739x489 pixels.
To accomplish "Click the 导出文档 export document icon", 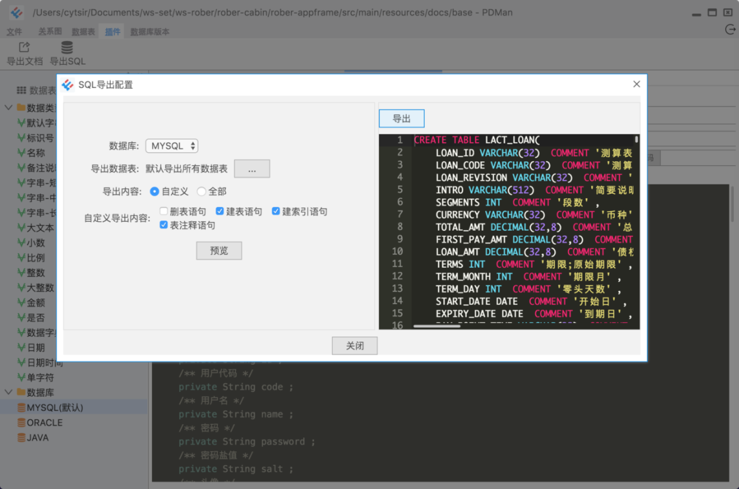I will (x=24, y=47).
